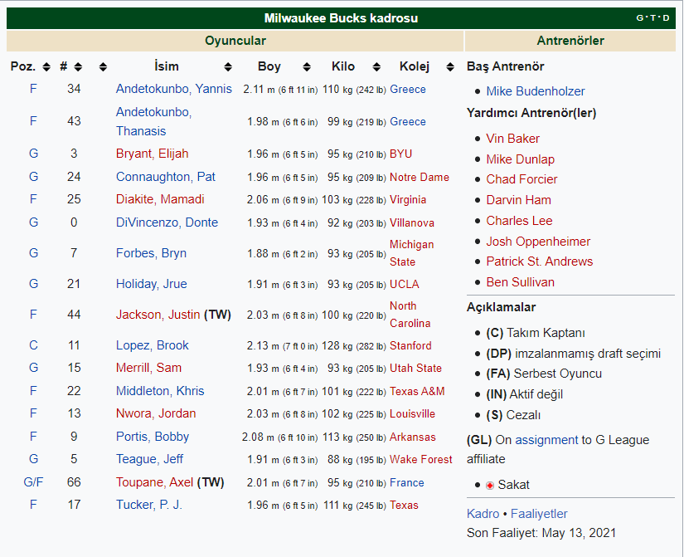Open the T link in the title bar
684x557 pixels.
(x=652, y=18)
